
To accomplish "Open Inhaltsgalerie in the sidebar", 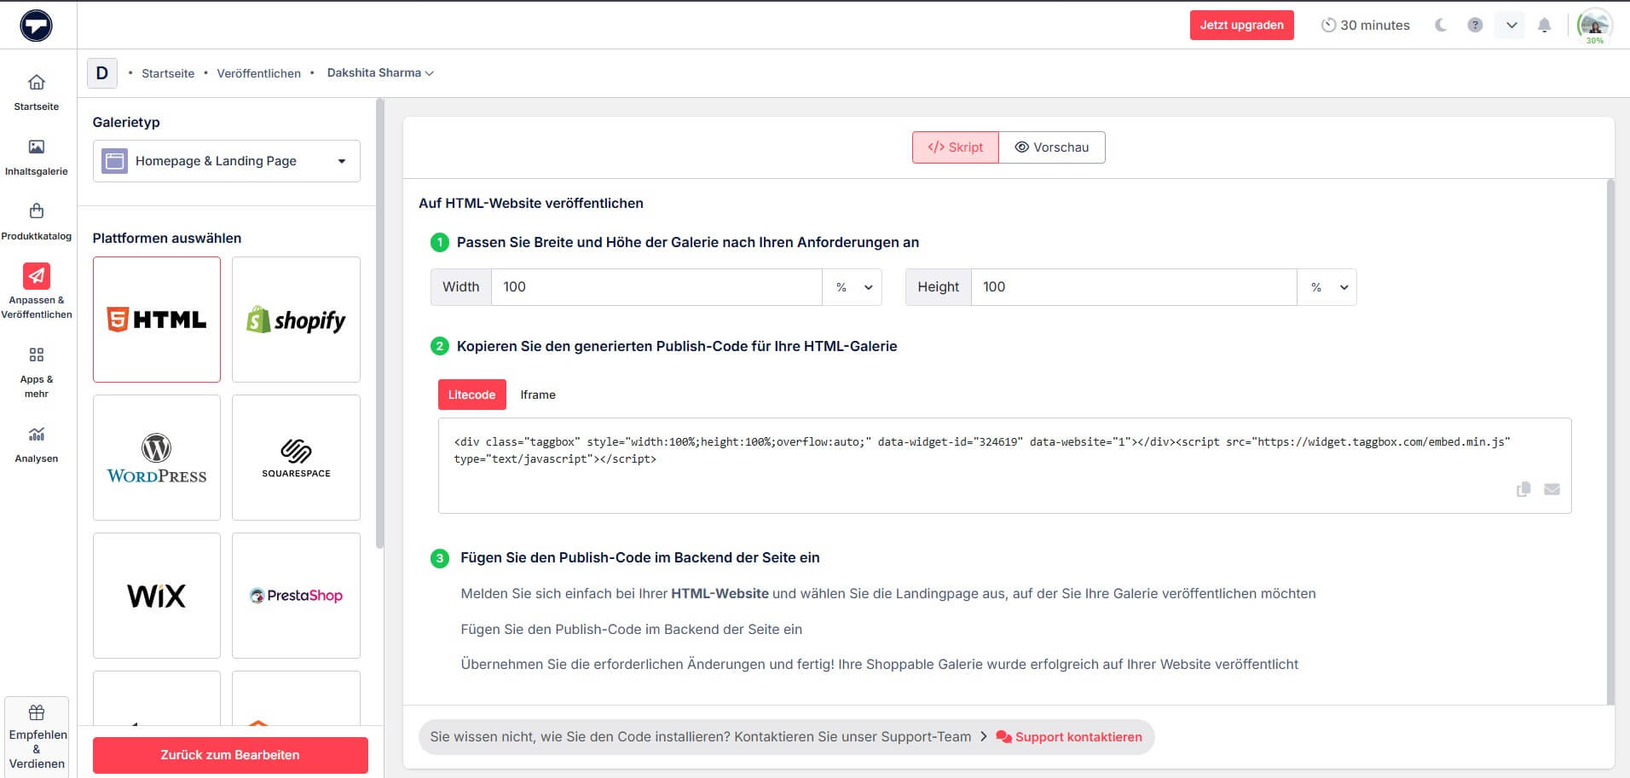I will [37, 158].
